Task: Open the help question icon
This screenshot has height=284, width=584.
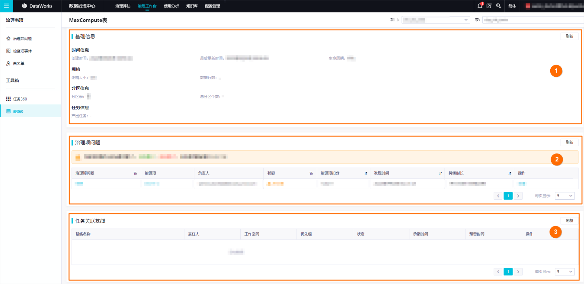Action: (x=489, y=6)
